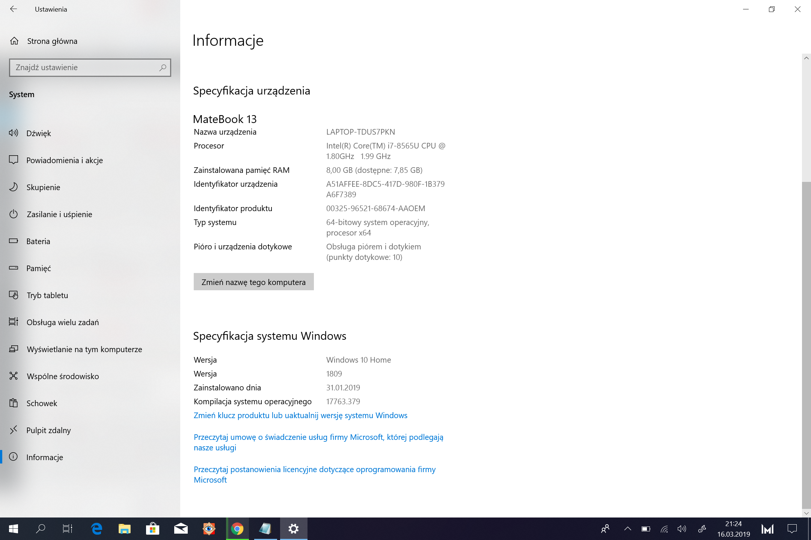Open the Windows Start menu
Viewport: 811px width, 540px height.
[14, 529]
